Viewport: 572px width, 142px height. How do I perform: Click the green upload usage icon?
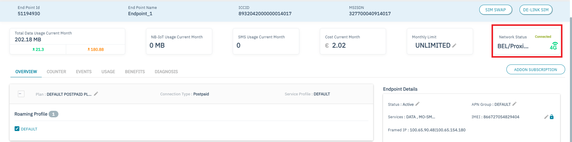point(34,50)
